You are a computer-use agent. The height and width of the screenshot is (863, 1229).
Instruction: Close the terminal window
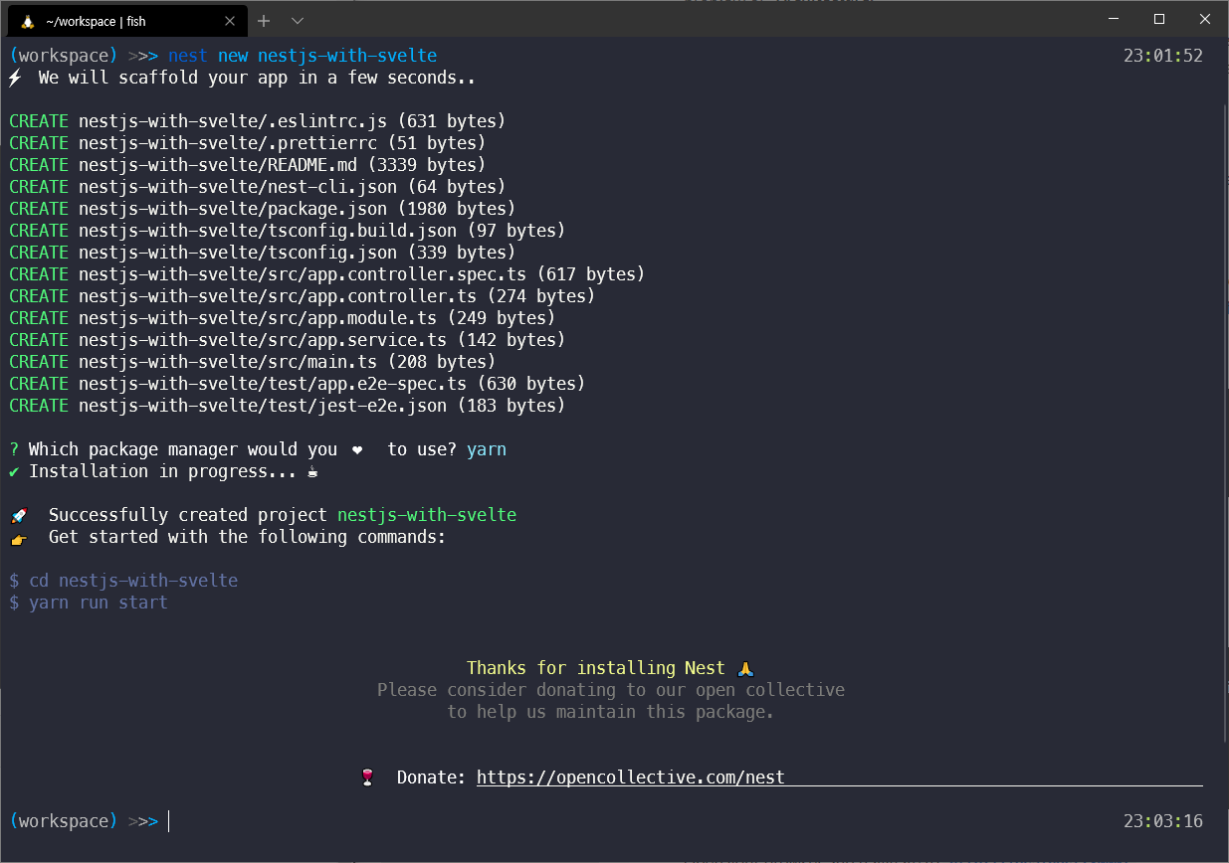coord(1205,19)
